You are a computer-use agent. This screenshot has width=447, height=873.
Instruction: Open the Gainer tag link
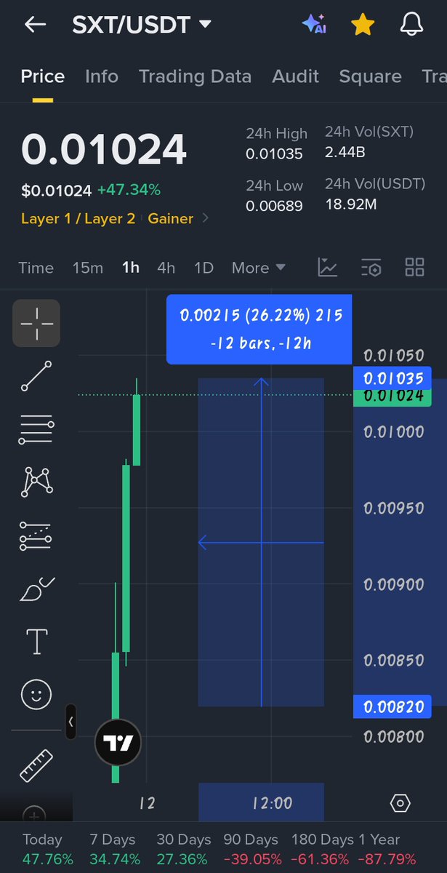(171, 218)
